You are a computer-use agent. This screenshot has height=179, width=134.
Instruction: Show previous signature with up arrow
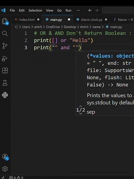[x=80, y=106]
